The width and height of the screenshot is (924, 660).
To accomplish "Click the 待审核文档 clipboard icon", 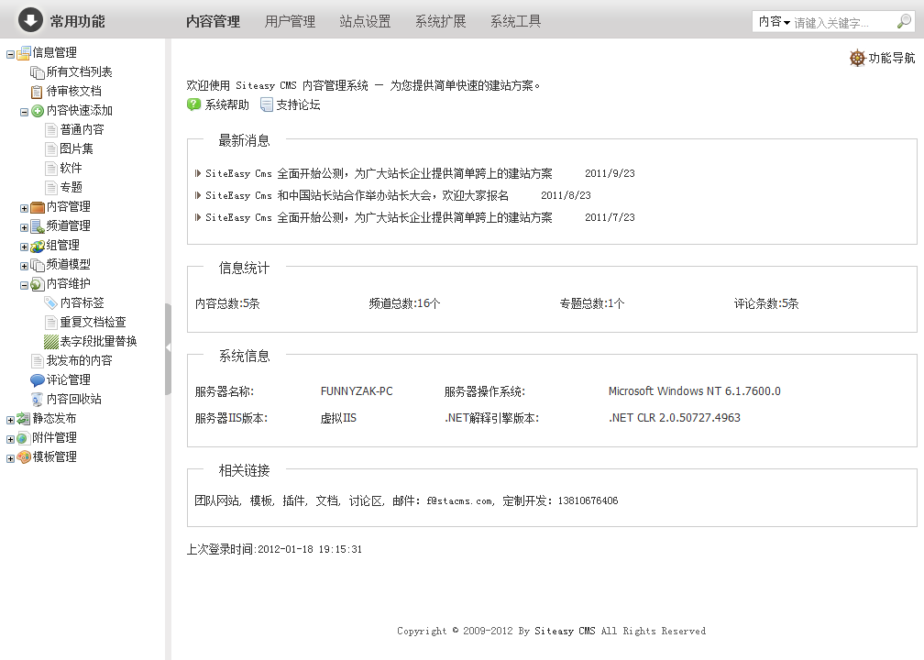I will point(37,92).
